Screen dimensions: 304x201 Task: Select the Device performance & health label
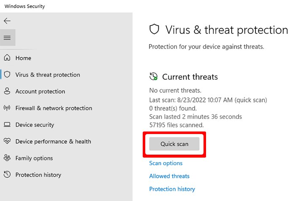[53, 142]
